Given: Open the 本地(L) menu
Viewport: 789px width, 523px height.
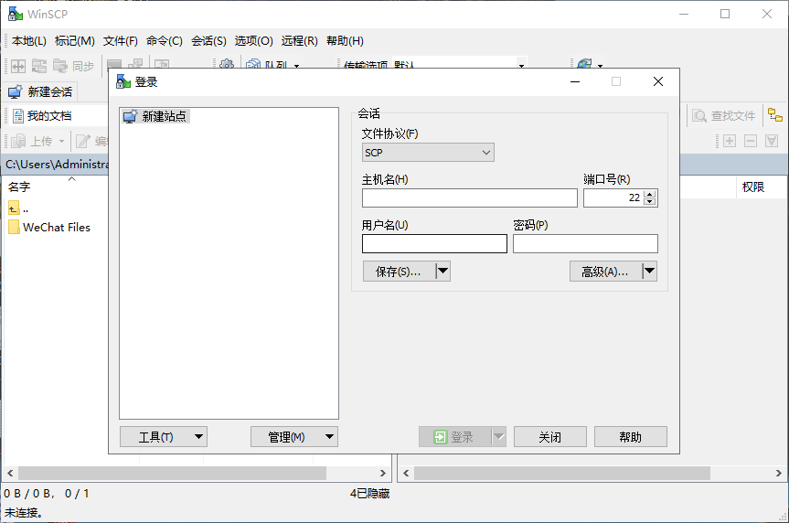Looking at the screenshot, I should pos(29,41).
